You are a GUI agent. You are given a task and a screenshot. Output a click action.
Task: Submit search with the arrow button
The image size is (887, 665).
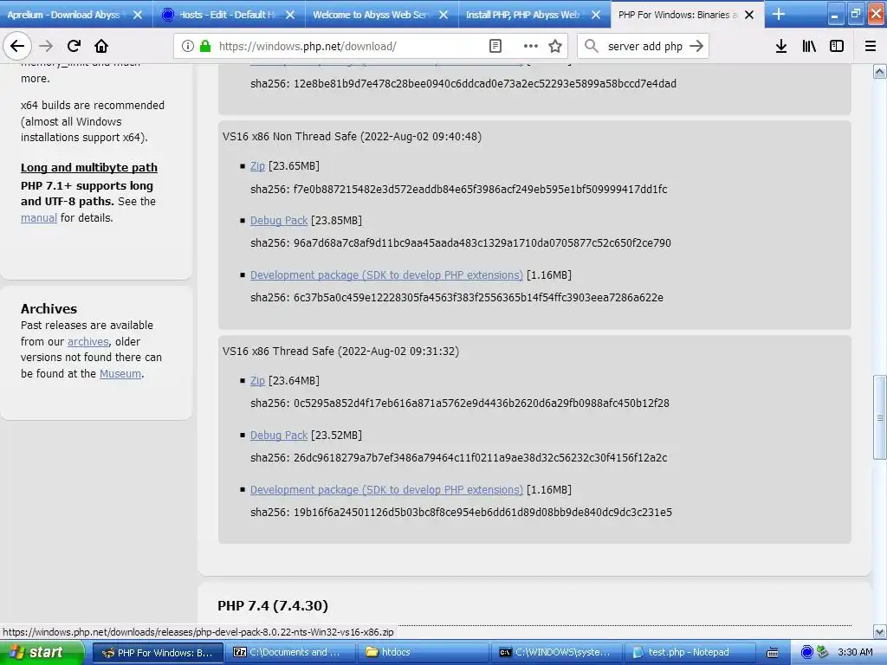pyautogui.click(x=696, y=47)
